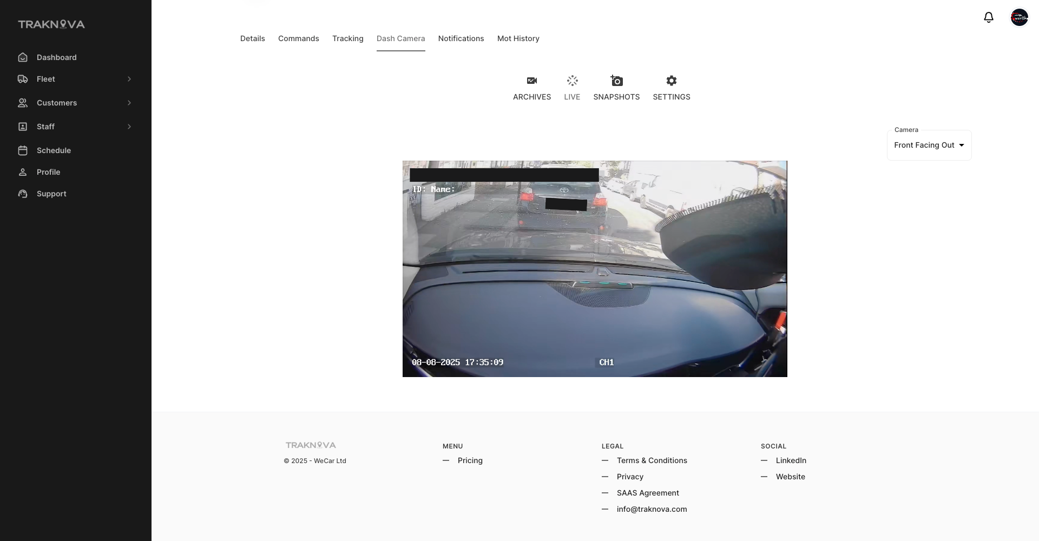The width and height of the screenshot is (1039, 541).
Task: Switch to the Mot History tab
Action: 518,38
